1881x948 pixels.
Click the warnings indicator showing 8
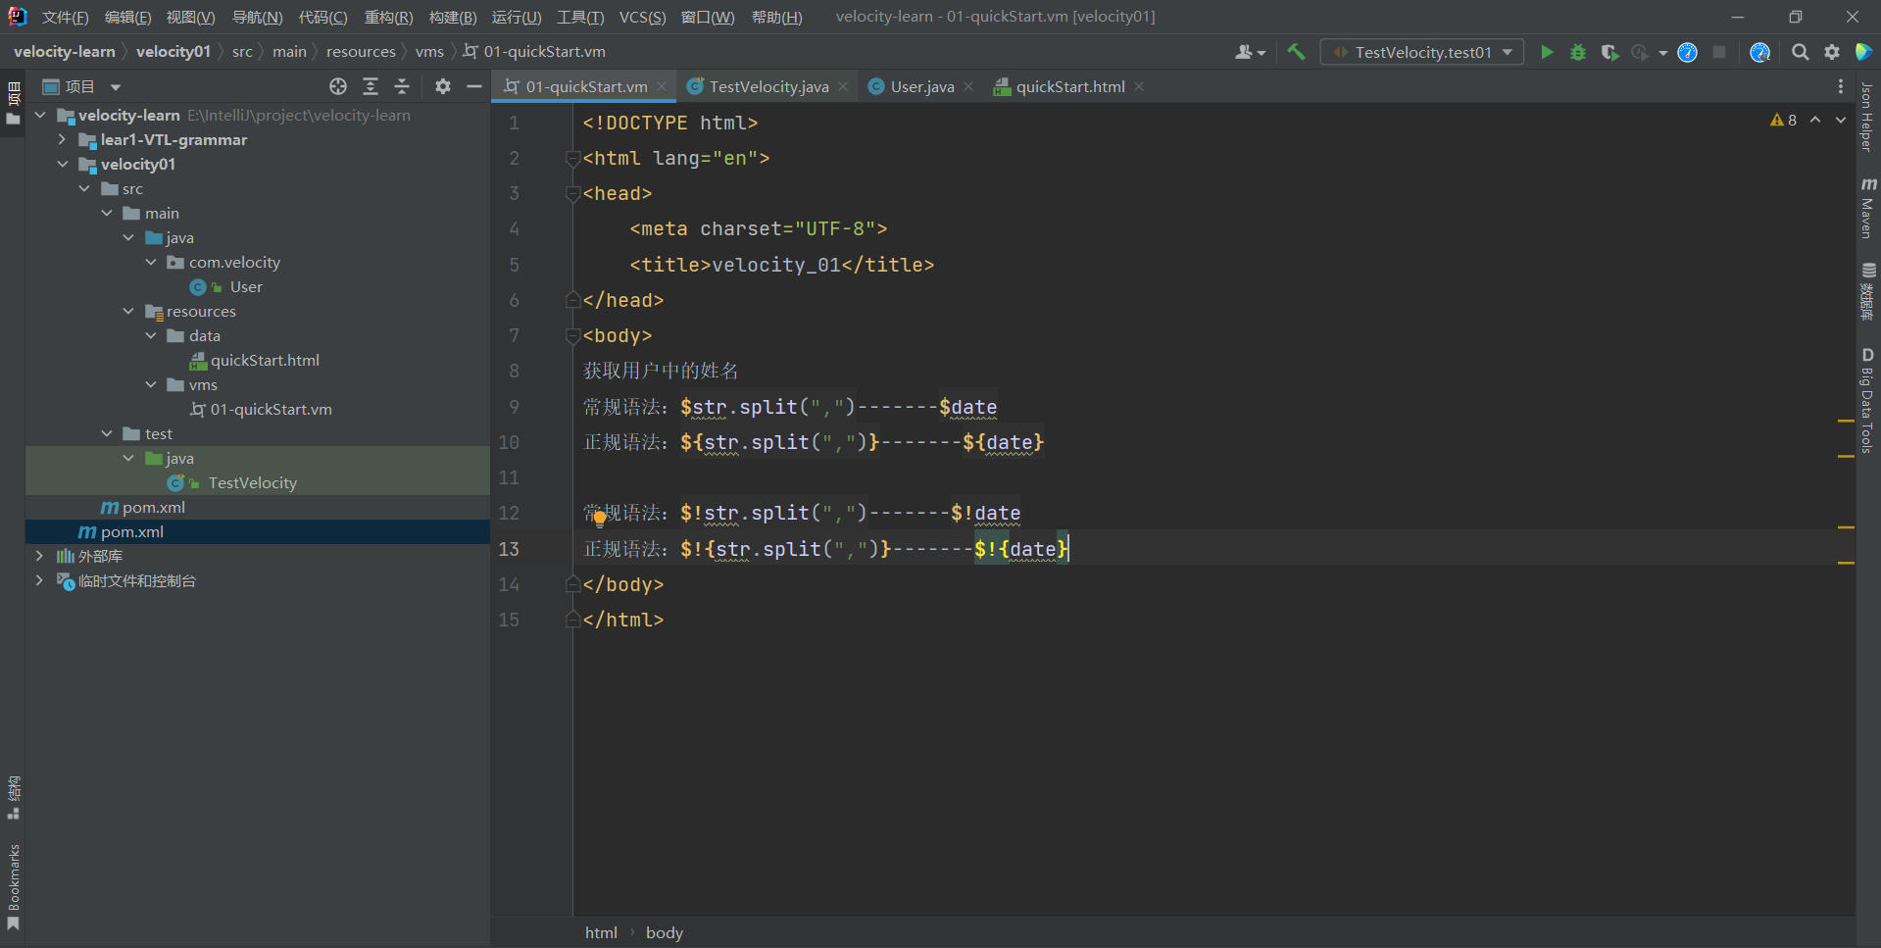pos(1783,120)
